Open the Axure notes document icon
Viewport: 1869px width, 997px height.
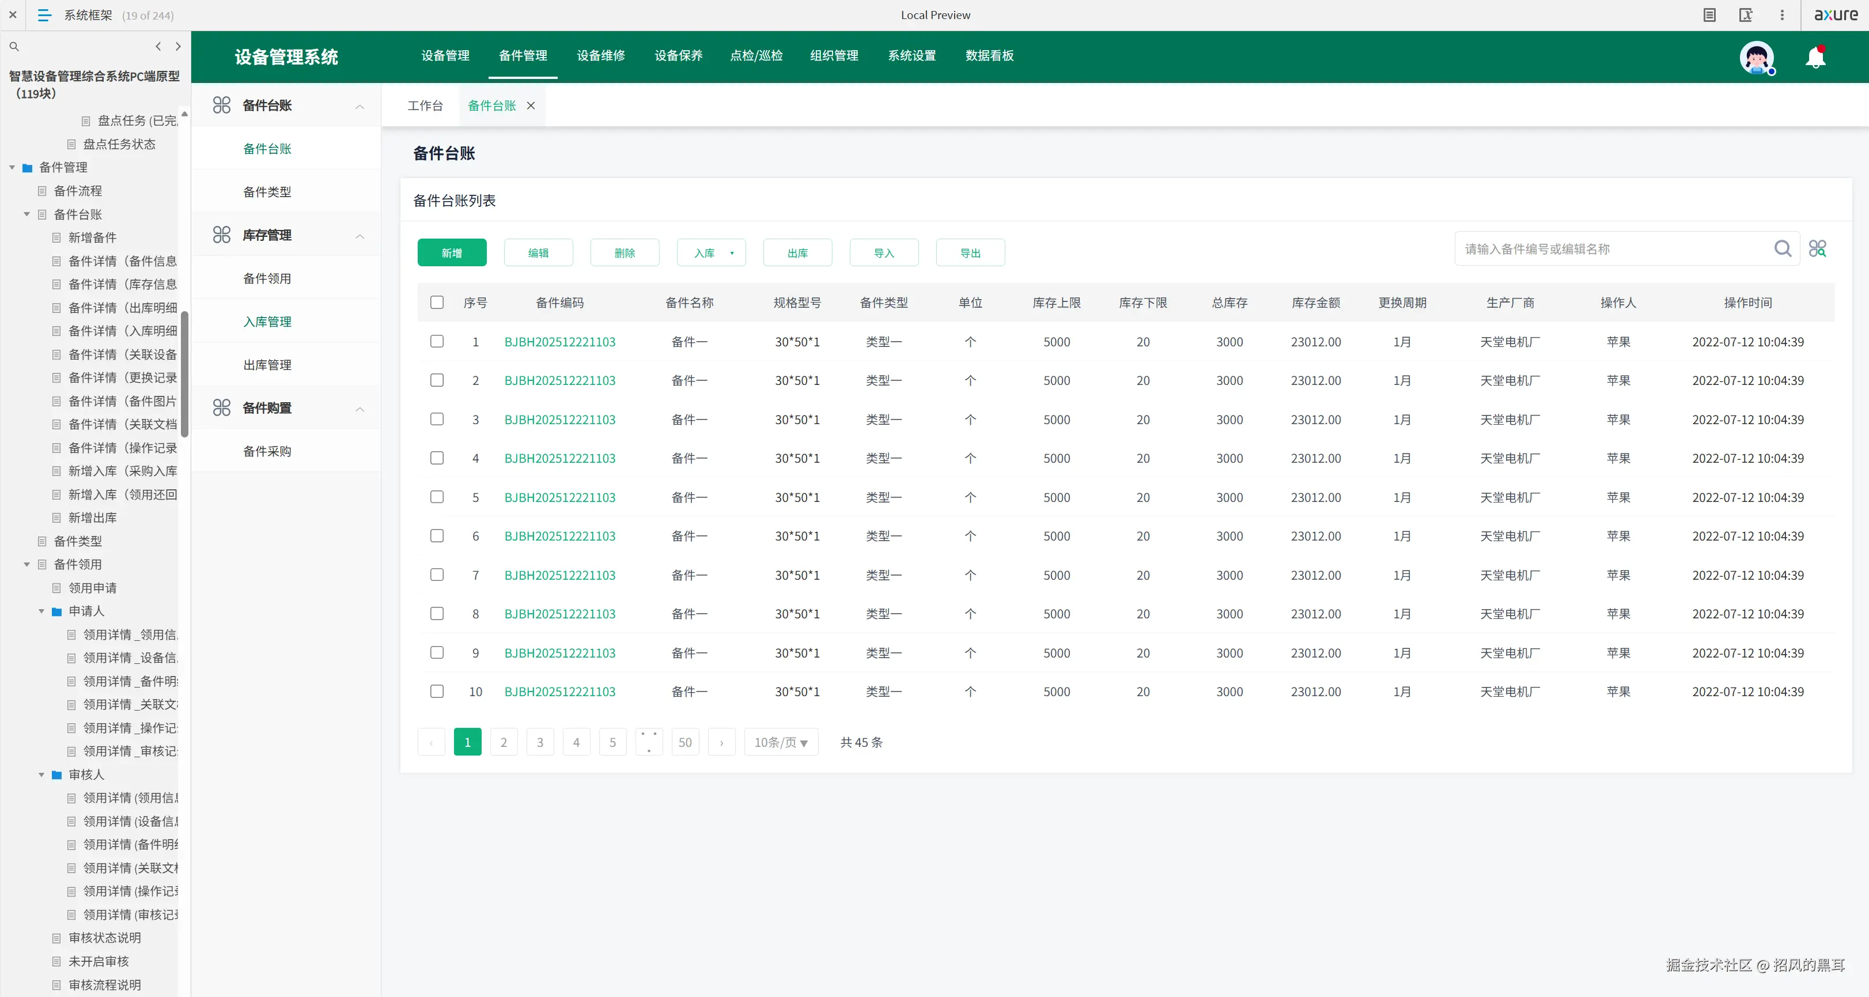point(1709,15)
